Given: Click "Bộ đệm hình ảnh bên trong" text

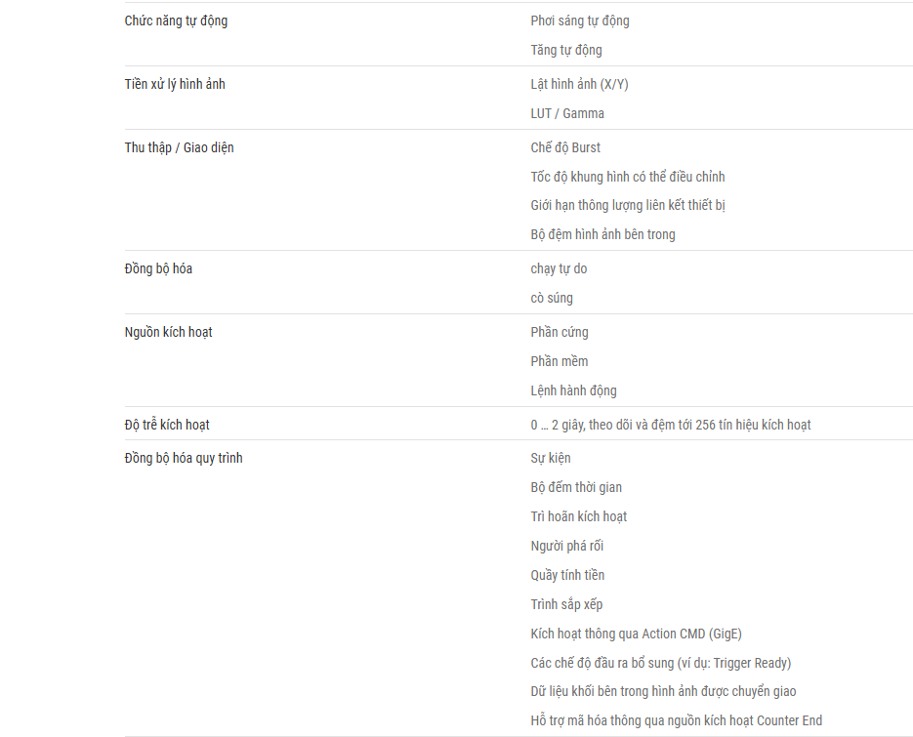Looking at the screenshot, I should point(602,234).
